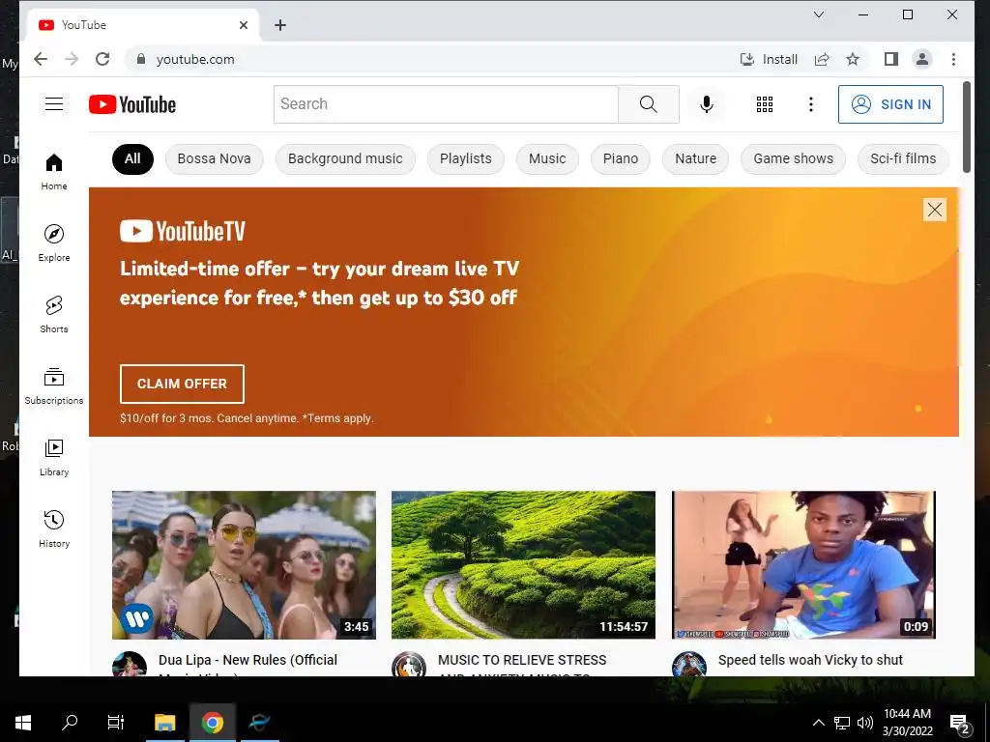Open the YouTube hamburger guide menu
The image size is (990, 742).
click(x=54, y=104)
